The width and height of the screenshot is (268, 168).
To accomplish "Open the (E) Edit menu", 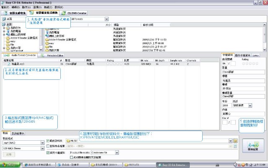I will pyautogui.click(x=15, y=7).
